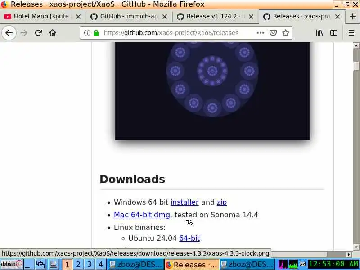The height and width of the screenshot is (270, 360).
Task: Bookmark this page with the star
Action: coord(286,33)
